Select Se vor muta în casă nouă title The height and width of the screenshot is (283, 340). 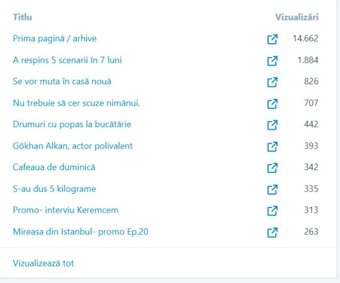pyautogui.click(x=62, y=81)
